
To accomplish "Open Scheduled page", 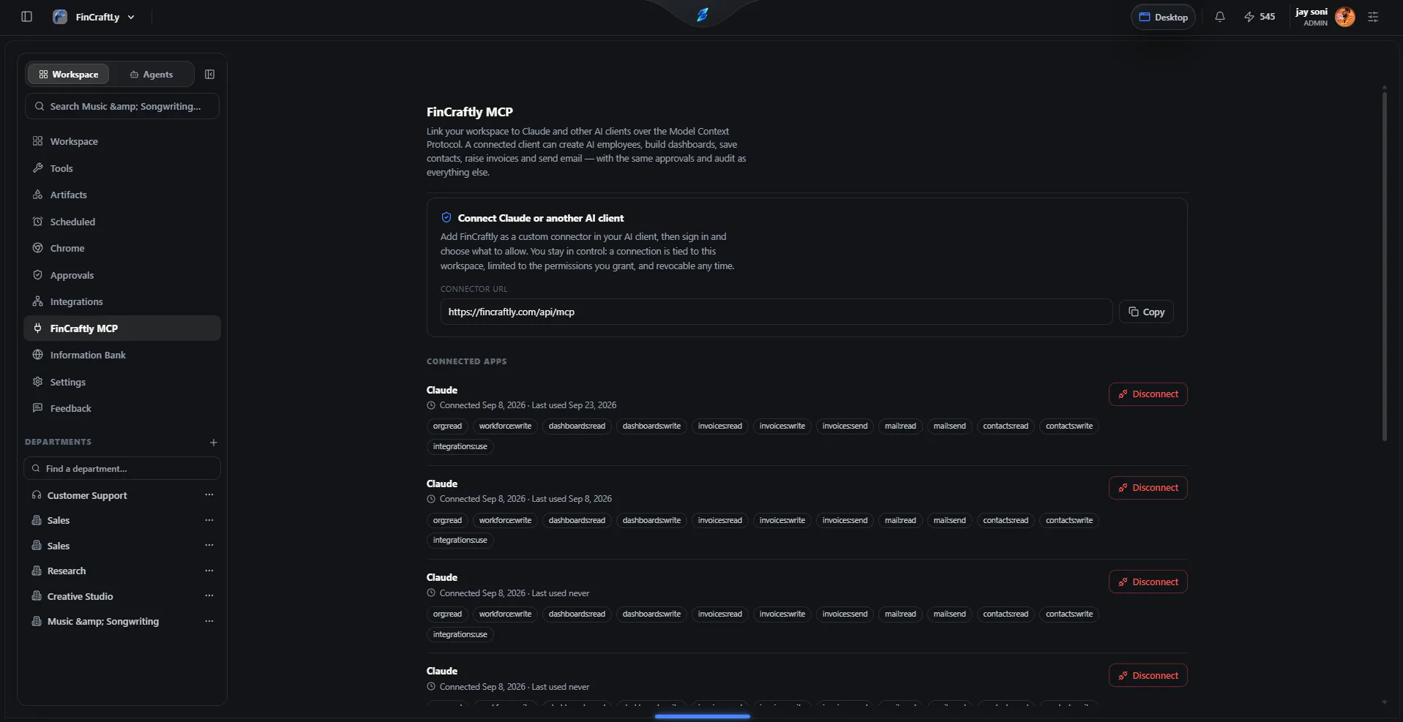I will (122, 222).
